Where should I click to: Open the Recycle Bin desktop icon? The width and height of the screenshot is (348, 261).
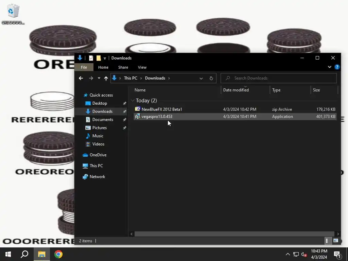[x=13, y=14]
